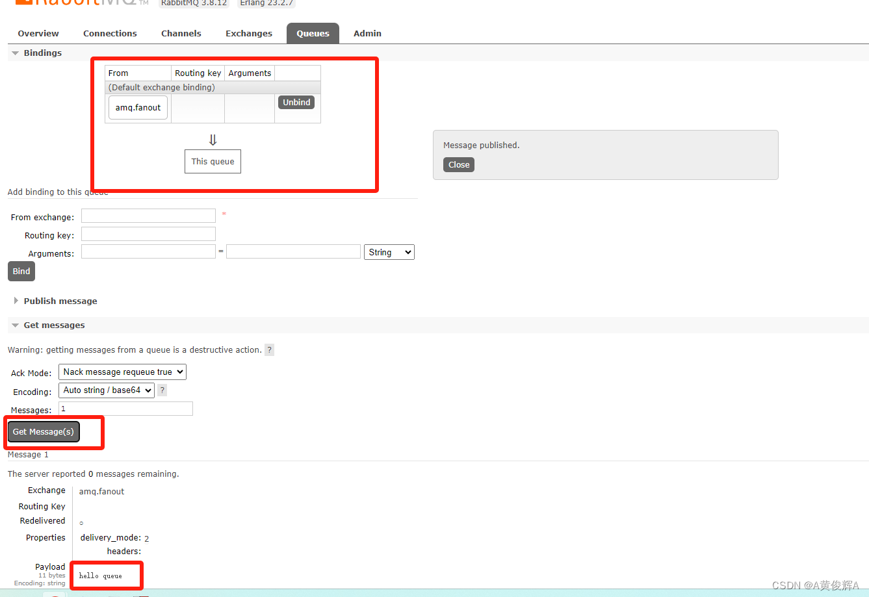This screenshot has width=869, height=597.
Task: Click the Arguments value input field
Action: [x=293, y=251]
